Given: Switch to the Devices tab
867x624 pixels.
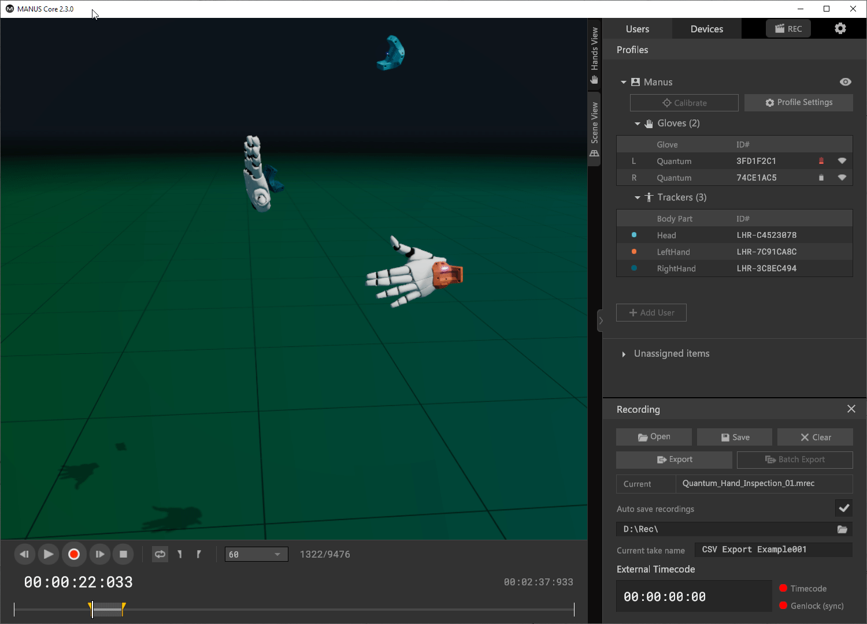Looking at the screenshot, I should (x=706, y=29).
